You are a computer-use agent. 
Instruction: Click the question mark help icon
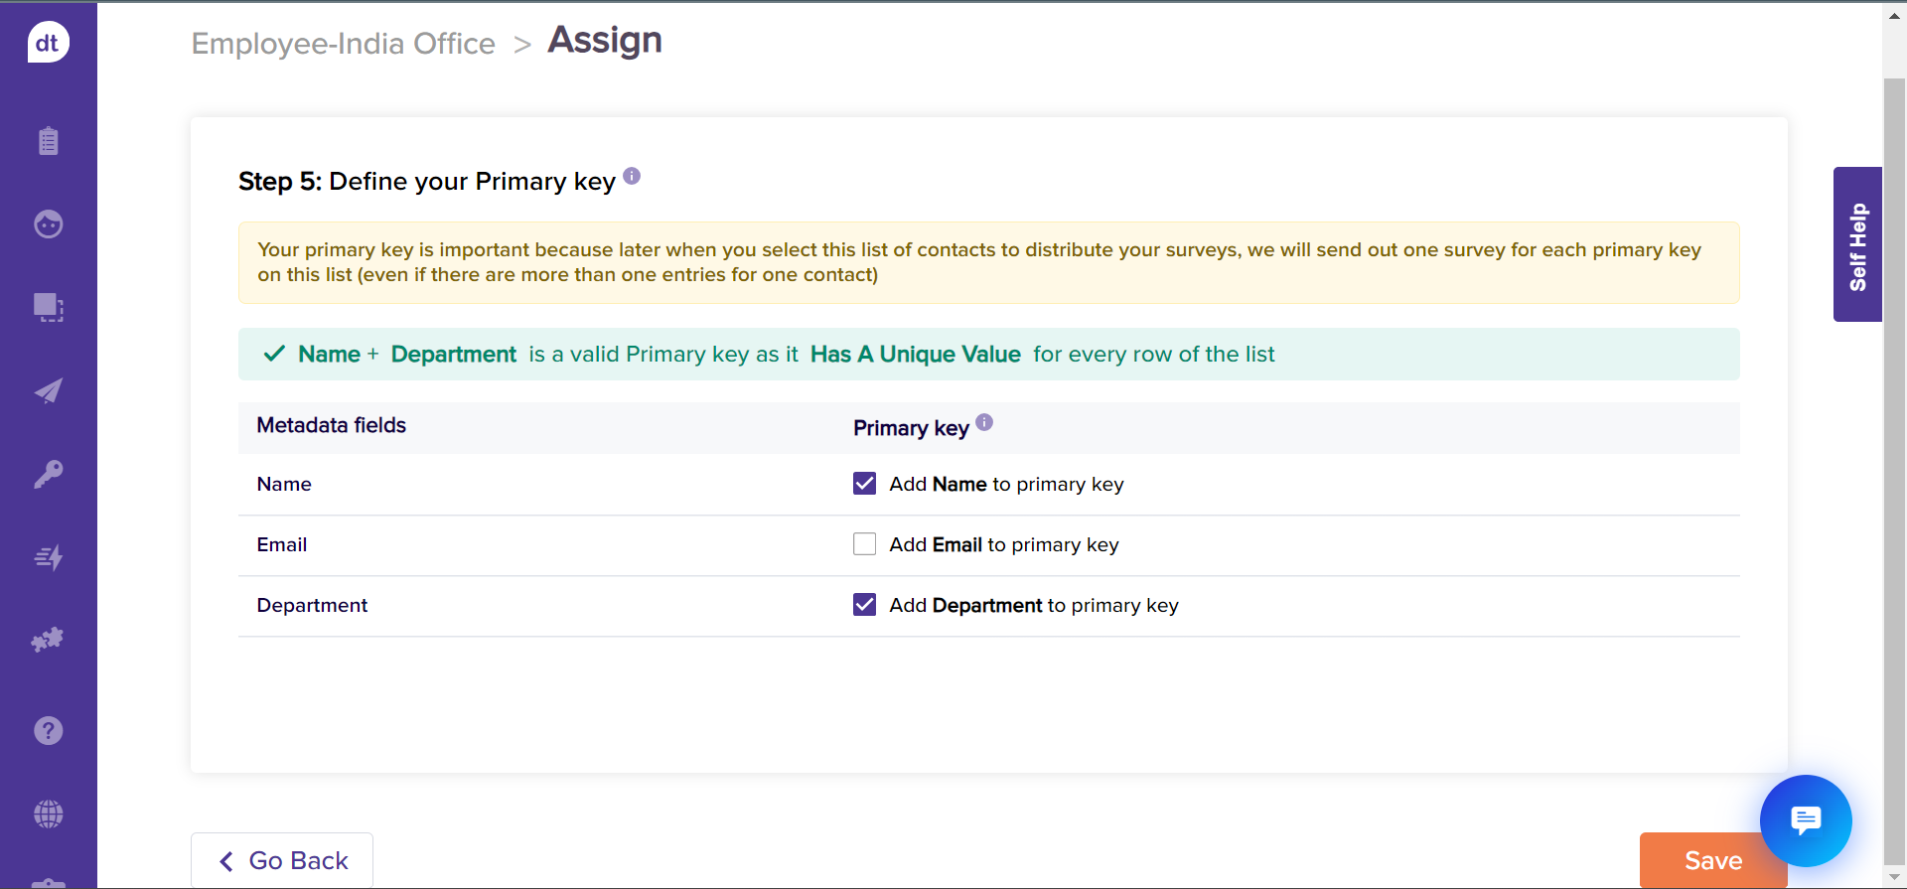pos(48,731)
